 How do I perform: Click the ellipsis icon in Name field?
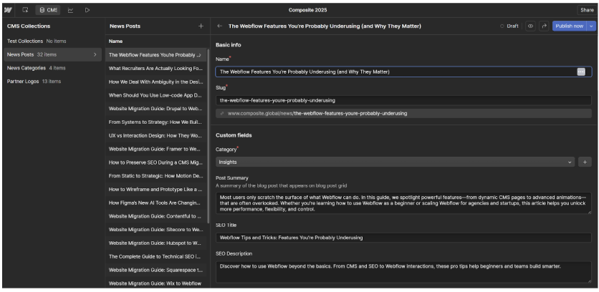point(581,72)
